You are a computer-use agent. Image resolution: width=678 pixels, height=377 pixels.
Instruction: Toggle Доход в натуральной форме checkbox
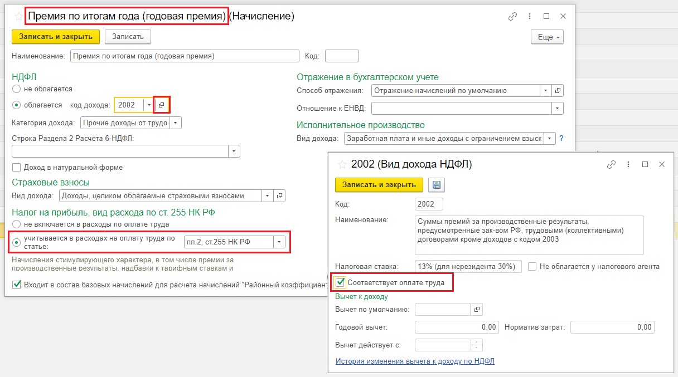(x=16, y=167)
